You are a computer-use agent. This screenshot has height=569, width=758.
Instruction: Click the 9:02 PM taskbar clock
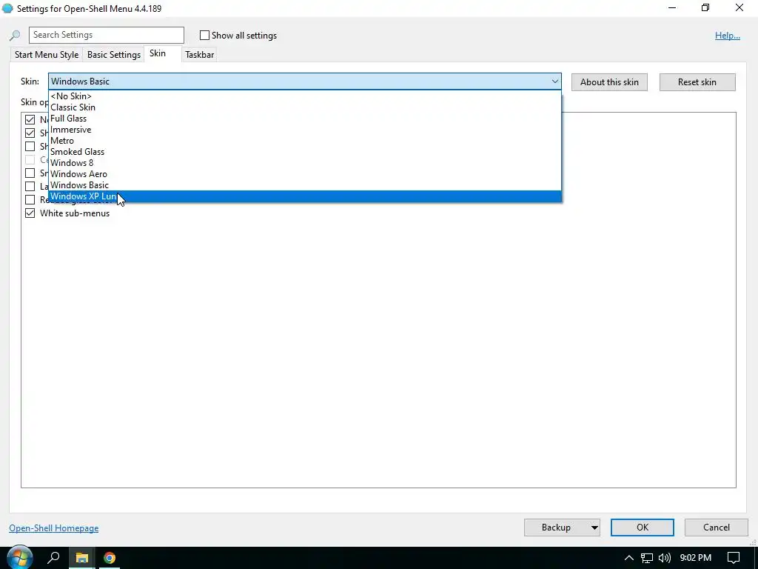point(695,558)
